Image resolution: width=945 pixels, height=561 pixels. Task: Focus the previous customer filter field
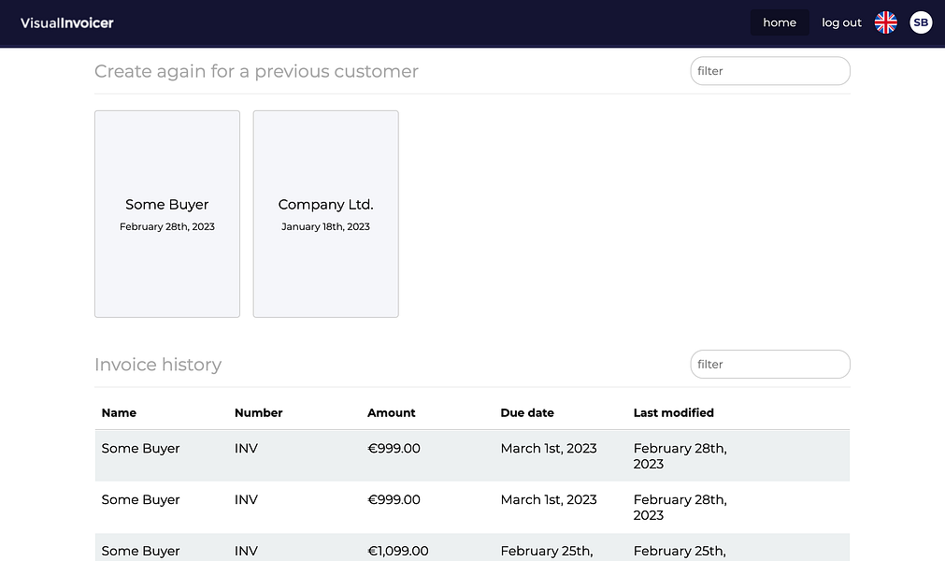click(x=769, y=71)
